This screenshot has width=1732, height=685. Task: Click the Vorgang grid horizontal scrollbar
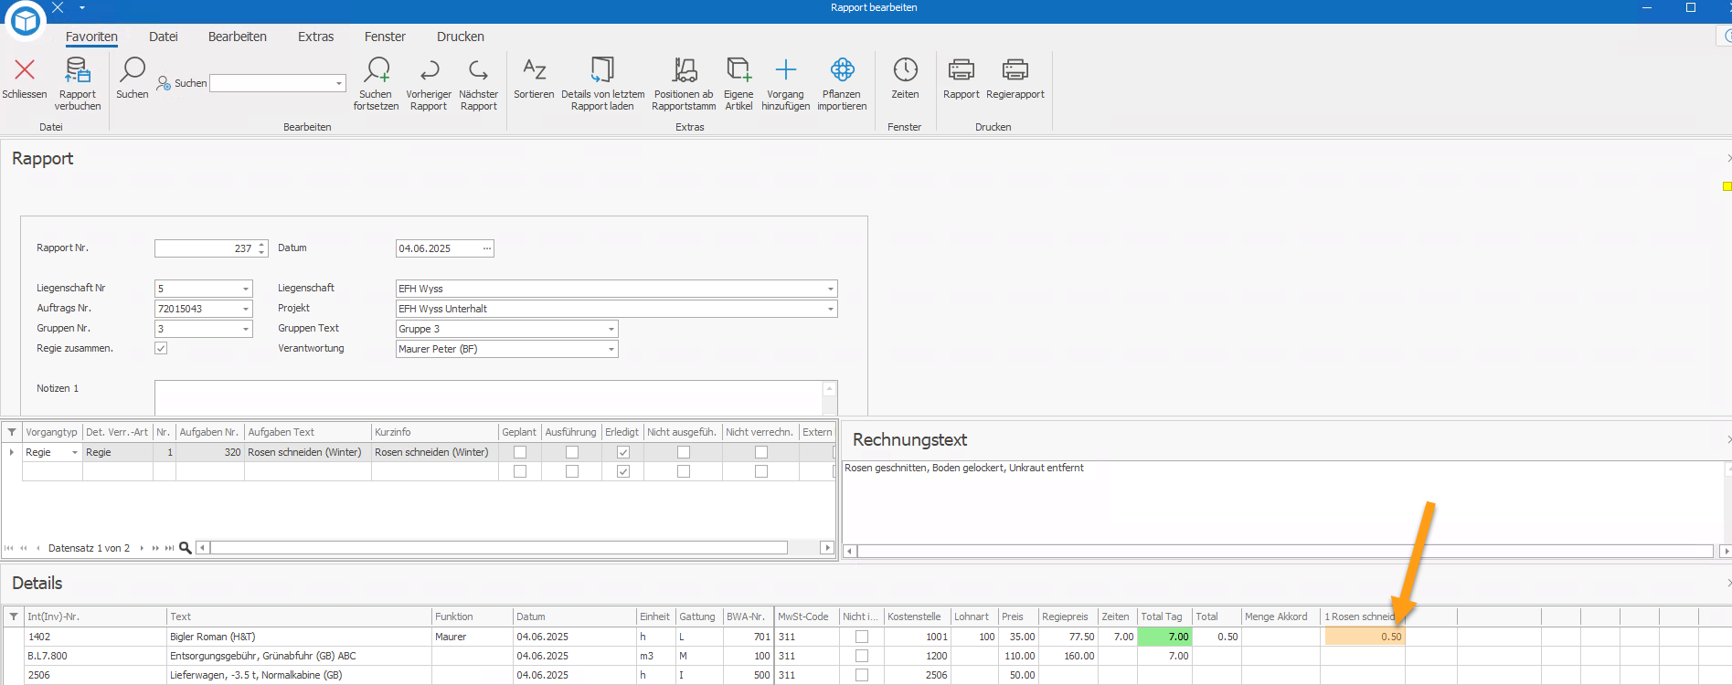499,548
